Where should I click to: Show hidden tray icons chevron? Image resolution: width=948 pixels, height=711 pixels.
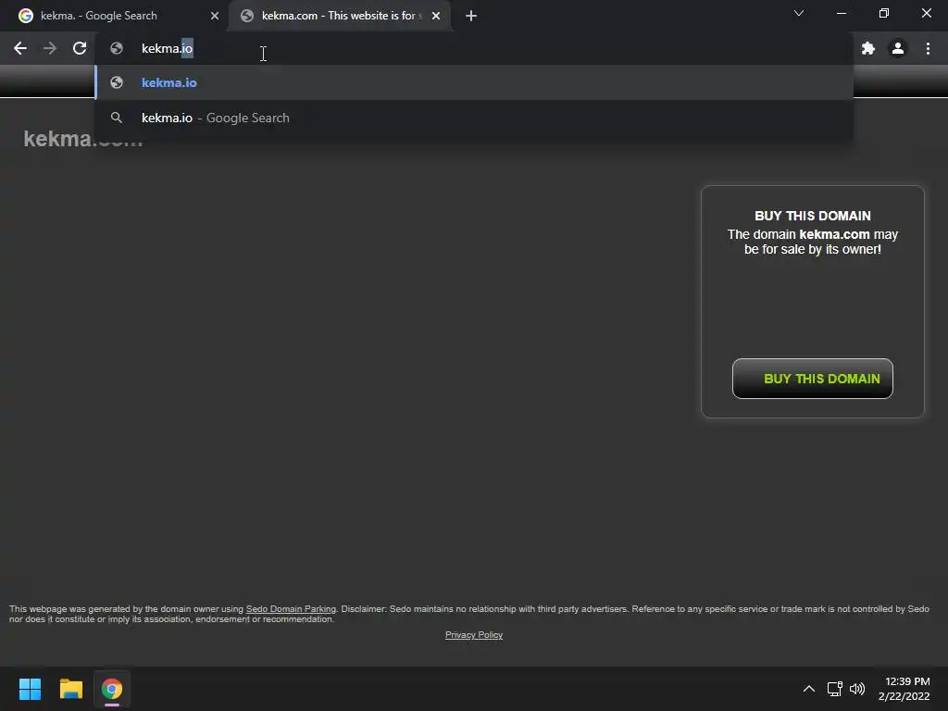click(x=809, y=689)
